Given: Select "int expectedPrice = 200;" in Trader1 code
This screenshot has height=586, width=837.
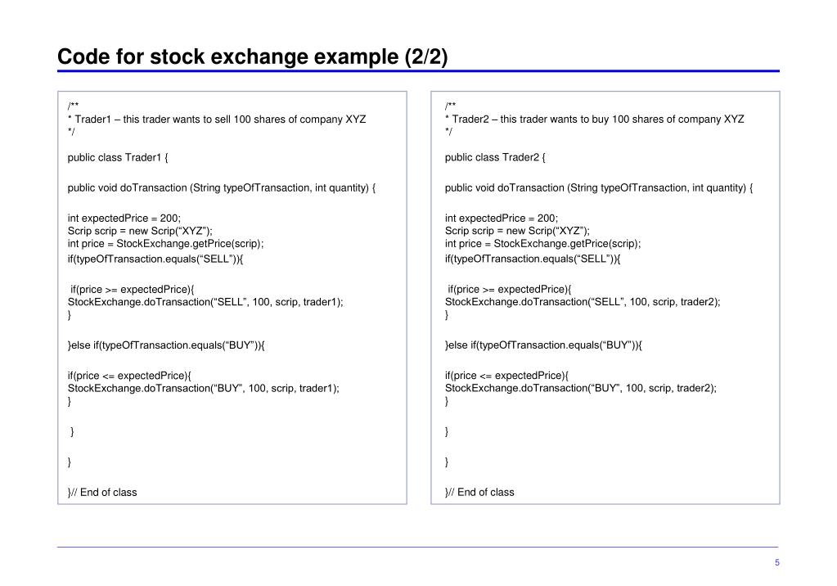Looking at the screenshot, I should tap(124, 219).
